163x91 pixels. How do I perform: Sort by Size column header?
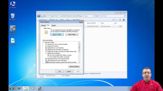tap(115, 23)
